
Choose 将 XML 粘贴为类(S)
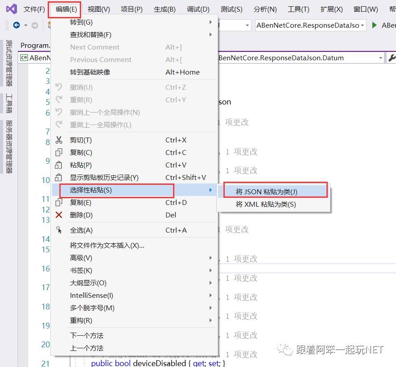[x=274, y=204]
